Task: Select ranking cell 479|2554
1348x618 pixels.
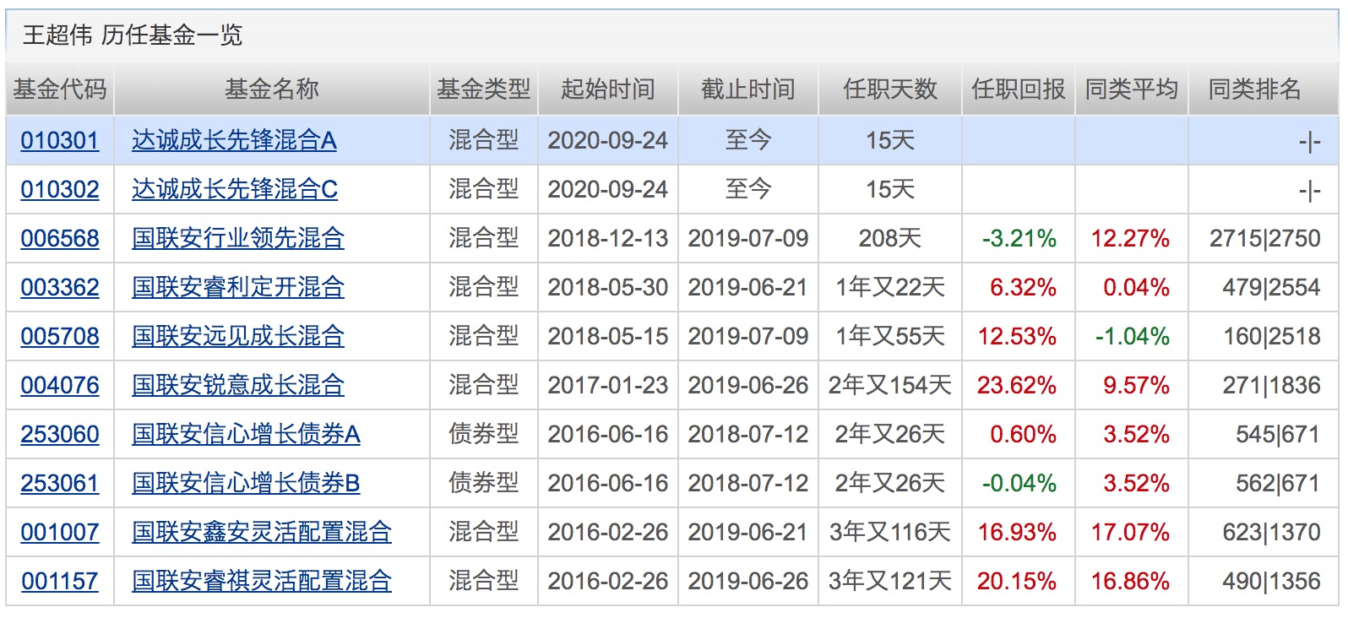Action: coord(1271,287)
